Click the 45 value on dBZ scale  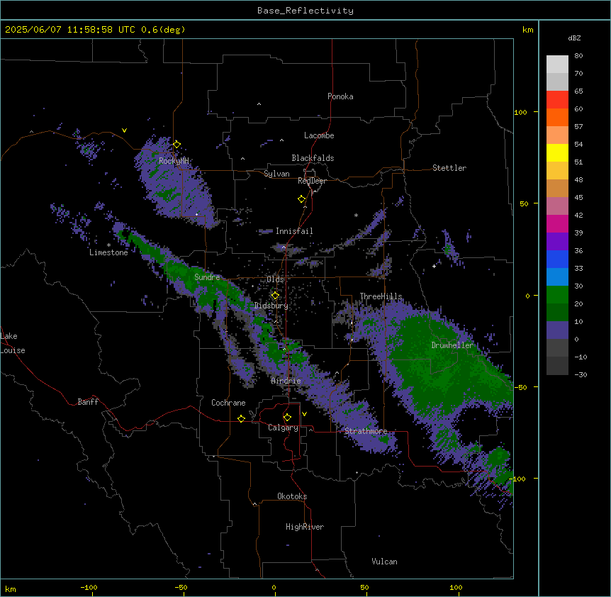[578, 197]
